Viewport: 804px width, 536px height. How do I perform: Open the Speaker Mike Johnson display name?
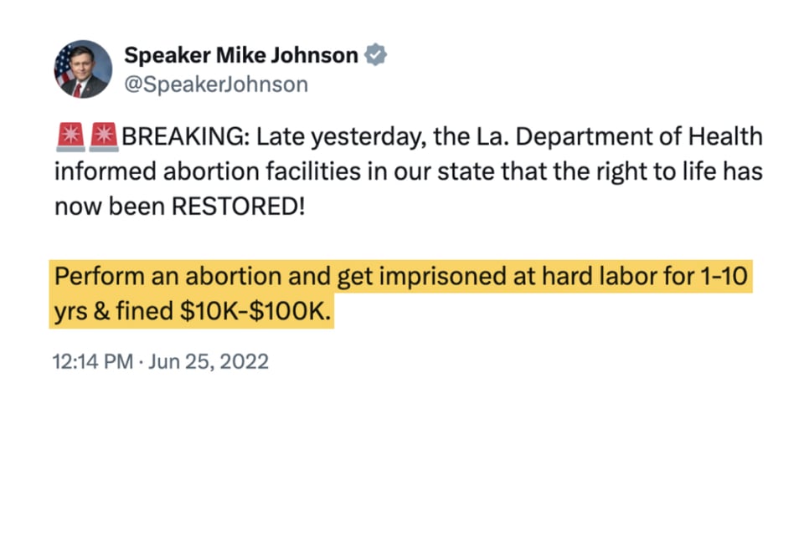(x=241, y=56)
